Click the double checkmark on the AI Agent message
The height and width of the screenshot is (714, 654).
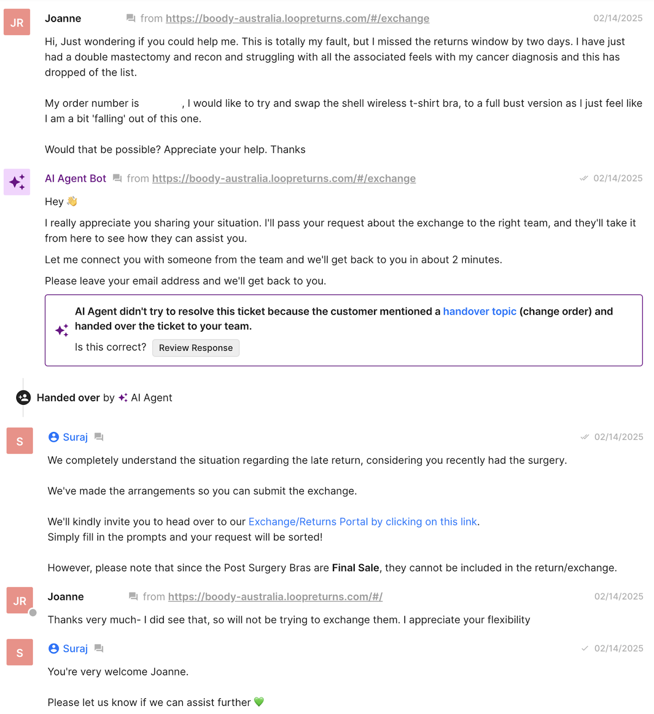584,178
